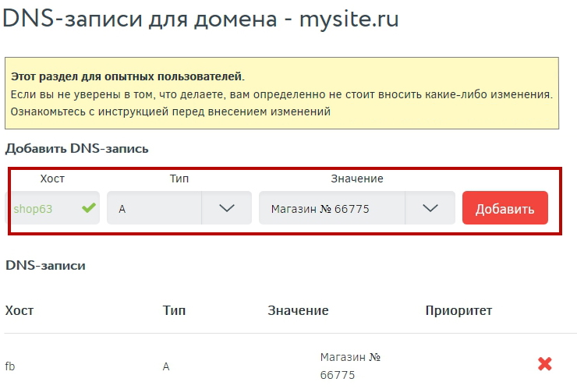Screen dimensions: 577x389
Task: Click the Тип column header in records table
Action: click(174, 310)
